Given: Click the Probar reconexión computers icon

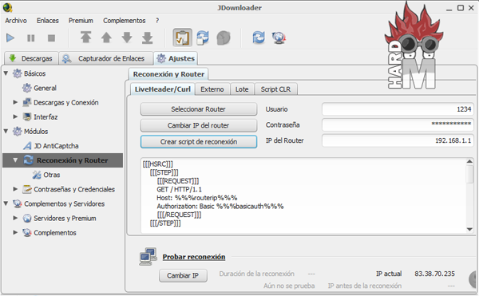Looking at the screenshot, I should click(x=148, y=256).
